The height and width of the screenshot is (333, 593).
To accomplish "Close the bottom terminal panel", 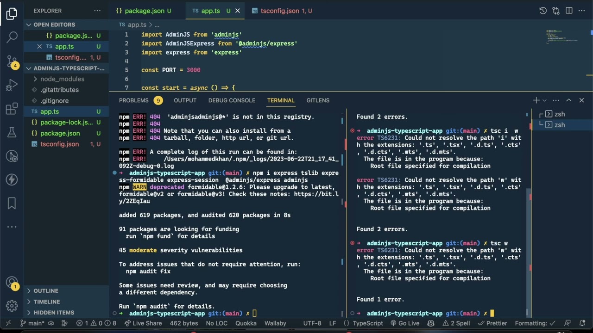I will pyautogui.click(x=581, y=100).
